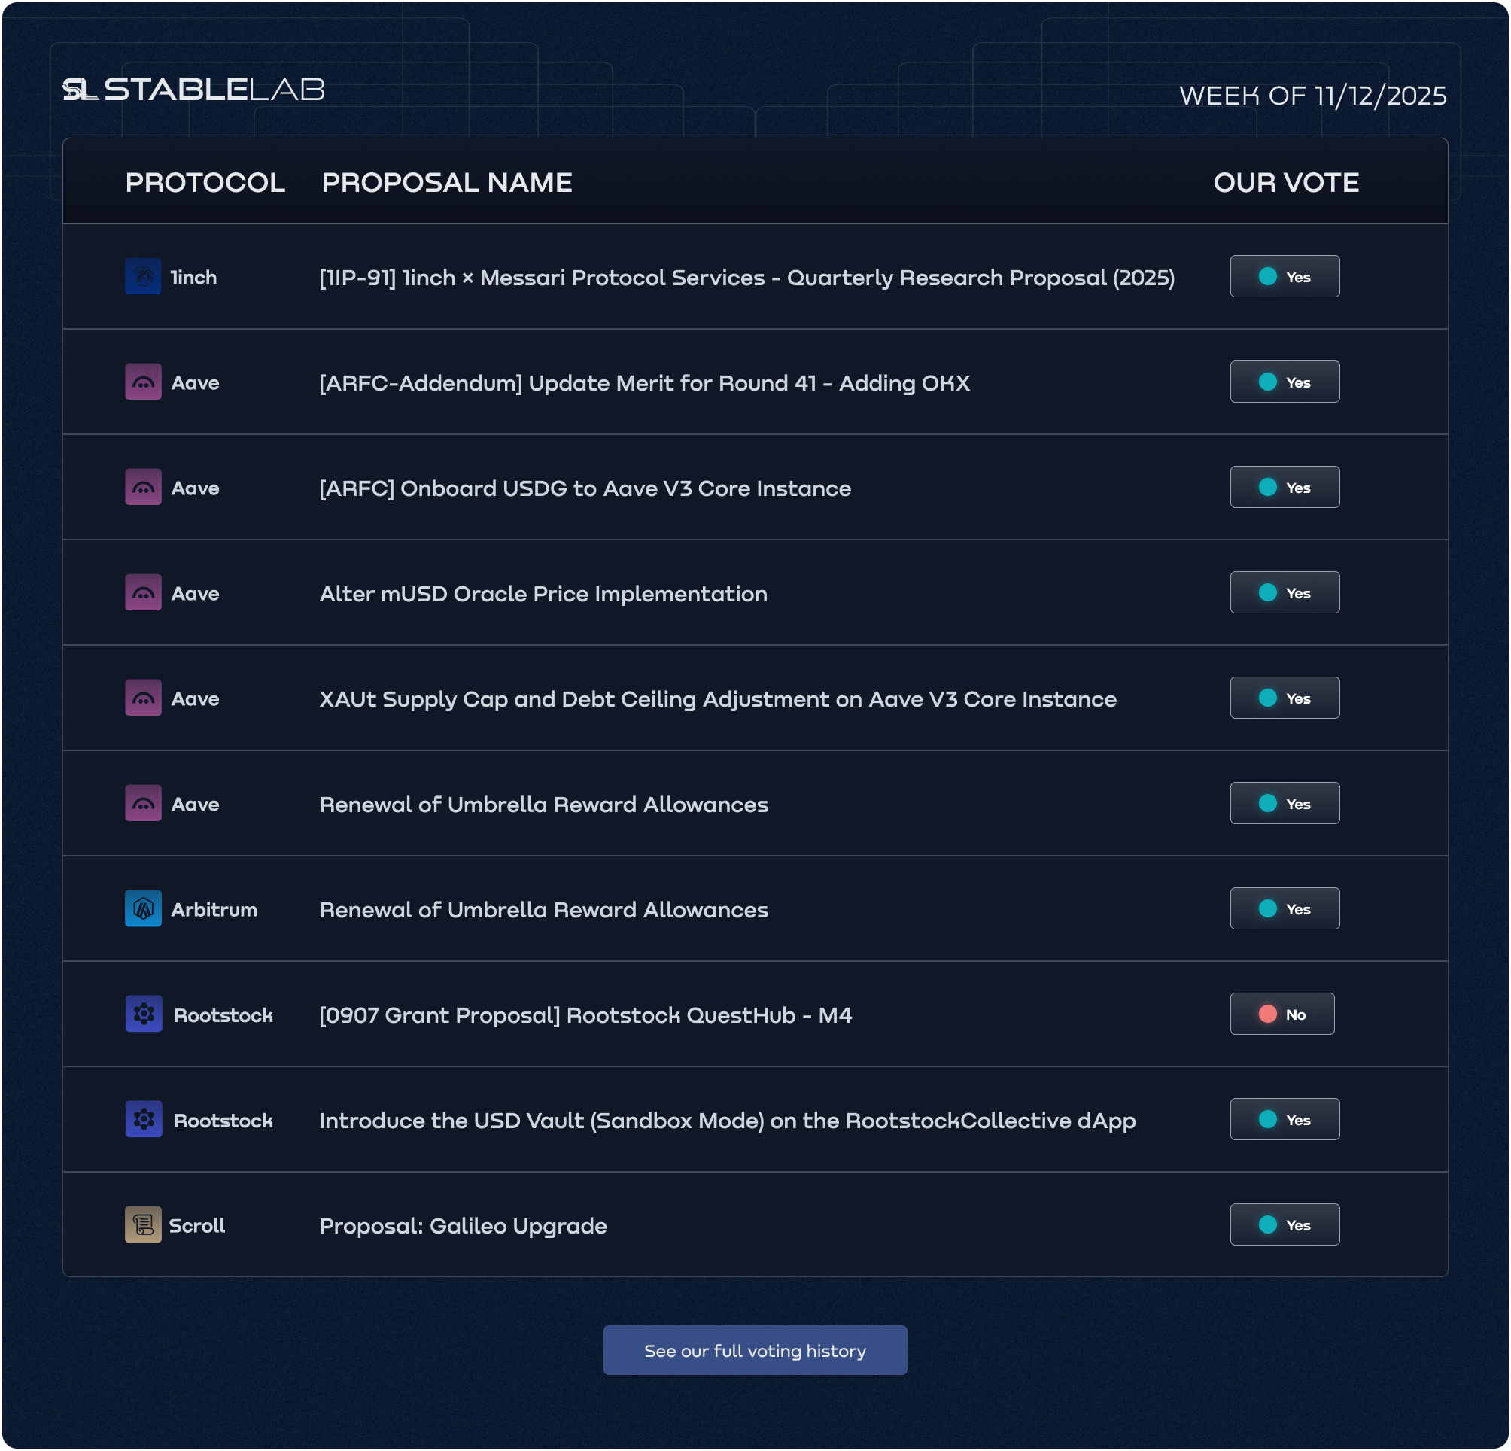Click the Week of 11/12/2025 date label
Viewport: 1511px width, 1451px height.
(x=1312, y=96)
